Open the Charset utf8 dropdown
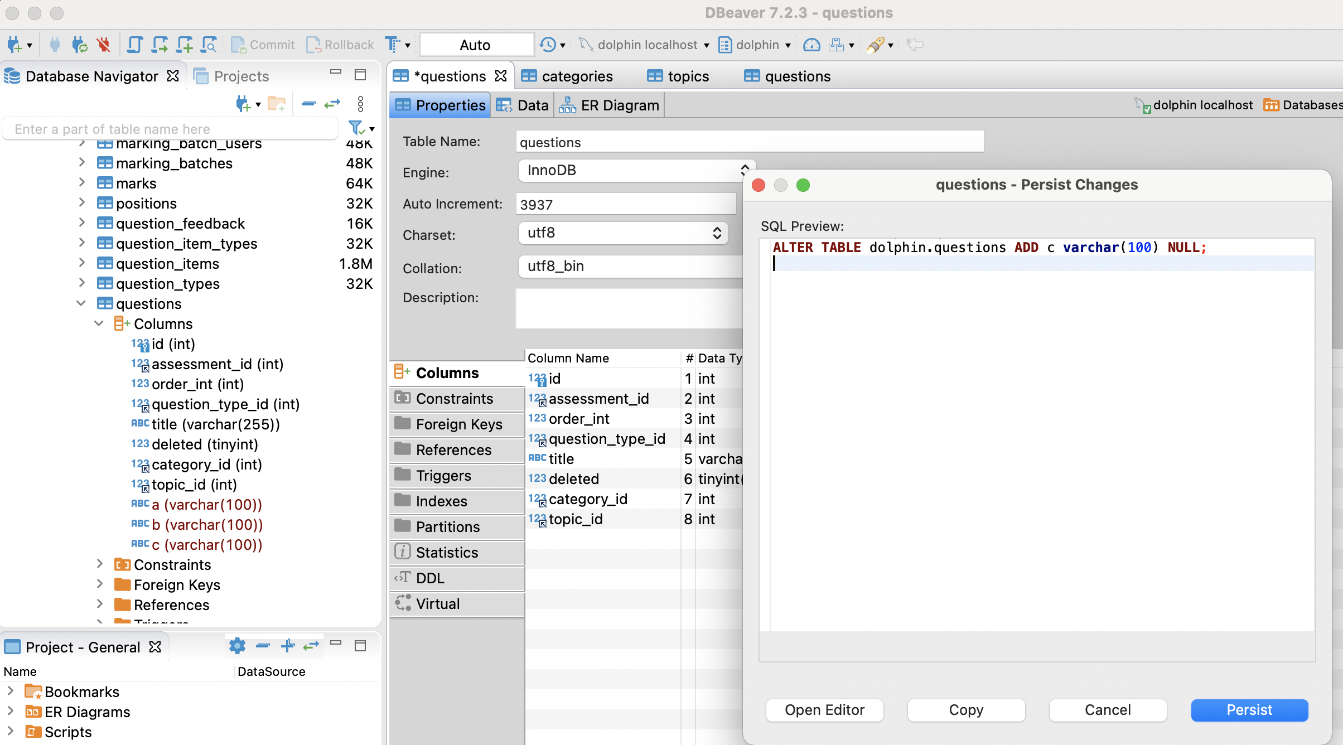 [x=623, y=233]
